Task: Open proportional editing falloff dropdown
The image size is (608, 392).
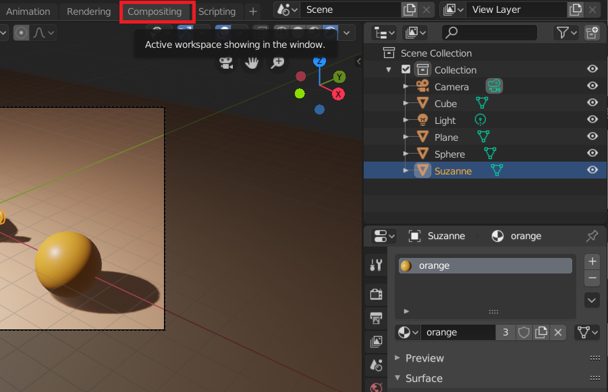Action: click(43, 33)
